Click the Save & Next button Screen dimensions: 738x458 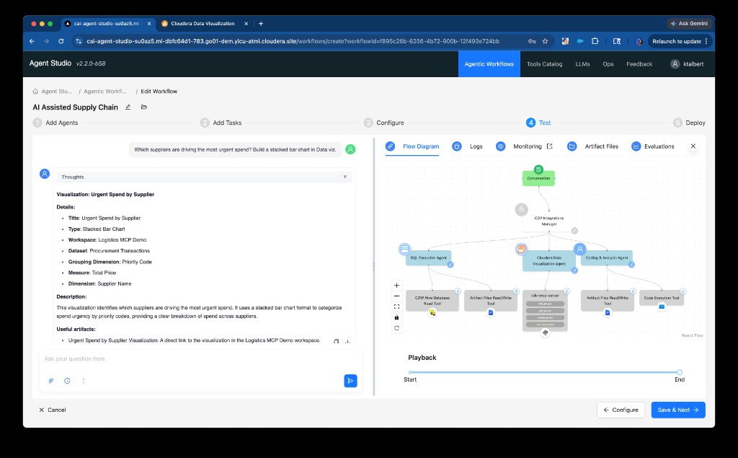point(678,410)
